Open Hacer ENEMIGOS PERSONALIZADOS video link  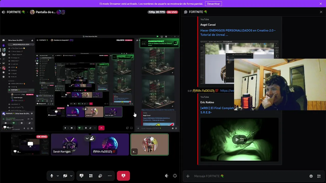(238, 33)
